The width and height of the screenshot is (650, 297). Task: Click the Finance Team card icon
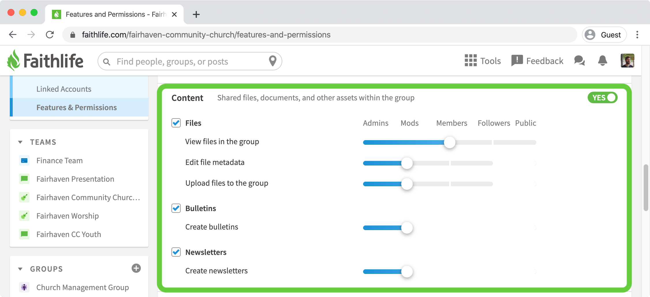[x=24, y=161]
